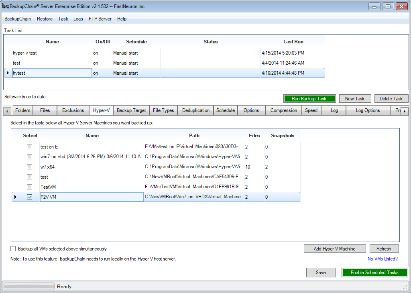This screenshot has height=293, width=411.
Task: Click the Delete Task button
Action: [391, 99]
